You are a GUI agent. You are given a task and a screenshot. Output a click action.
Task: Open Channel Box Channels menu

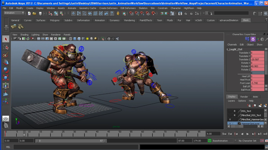[232, 45]
